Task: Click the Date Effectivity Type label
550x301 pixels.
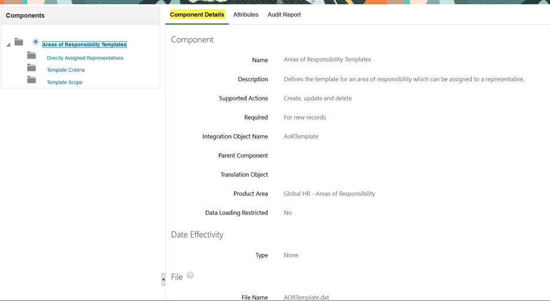Action: tap(261, 255)
